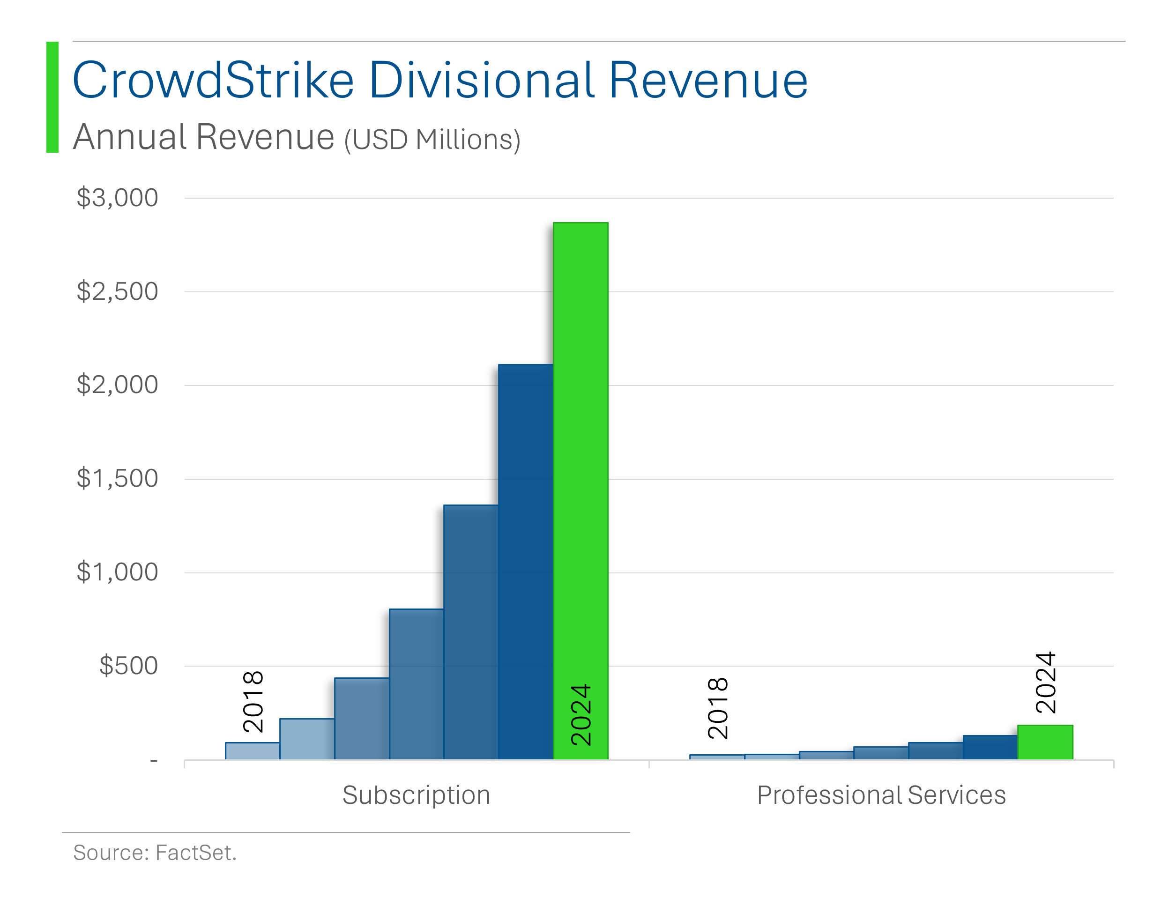Click the '2024' label above Professional Services bar
Viewport: 1176px width, 898px height.
coord(1046,683)
